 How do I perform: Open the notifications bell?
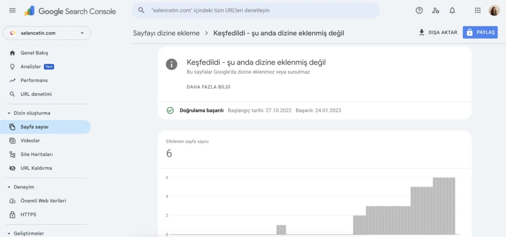[453, 10]
